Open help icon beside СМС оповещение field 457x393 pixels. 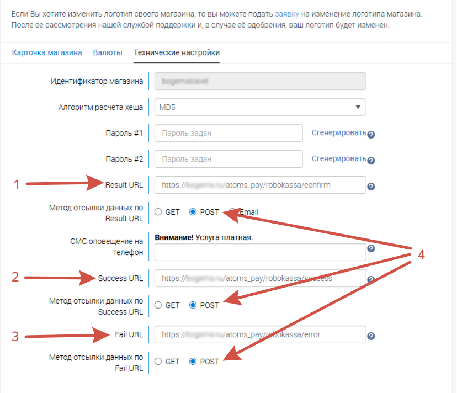click(371, 248)
